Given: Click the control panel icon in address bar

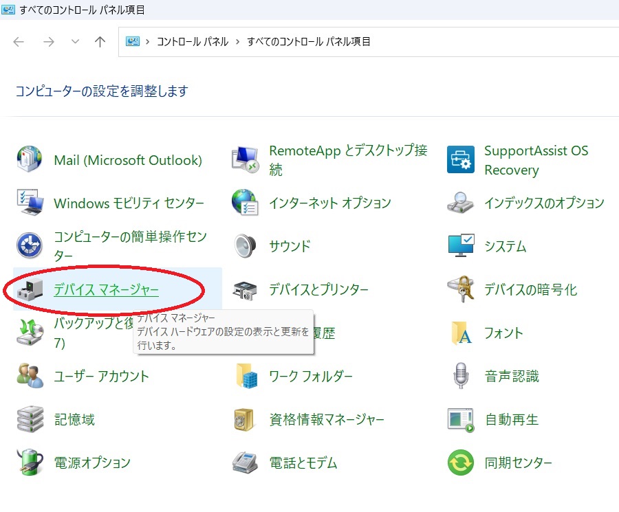Looking at the screenshot, I should tap(133, 41).
